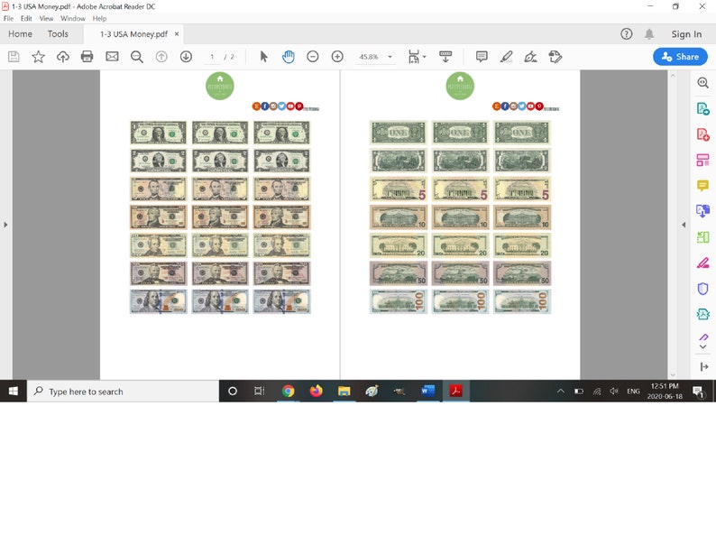Image resolution: width=716 pixels, height=553 pixels.
Task: Switch to the Tools tab
Action: click(58, 33)
